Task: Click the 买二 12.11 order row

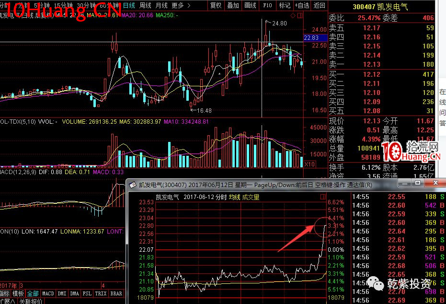Action: (x=381, y=83)
